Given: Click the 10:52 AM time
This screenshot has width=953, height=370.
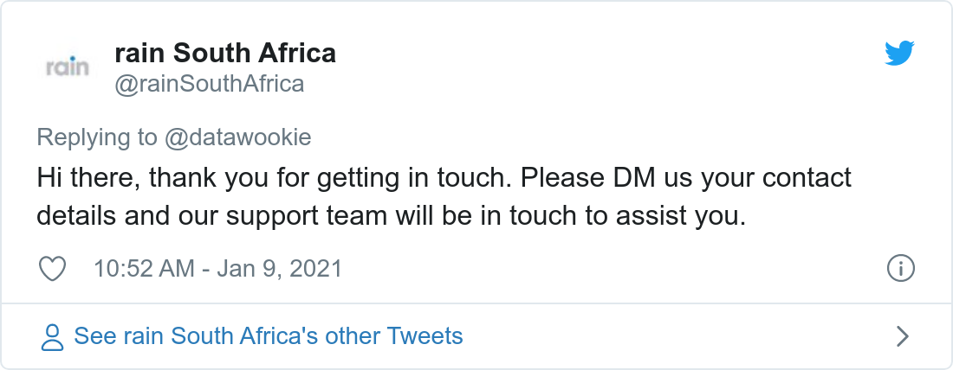Looking at the screenshot, I should pyautogui.click(x=144, y=269).
